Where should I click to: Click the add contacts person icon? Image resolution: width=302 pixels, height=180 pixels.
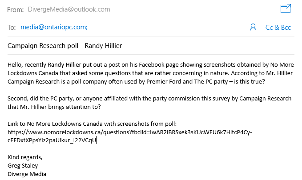[253, 28]
